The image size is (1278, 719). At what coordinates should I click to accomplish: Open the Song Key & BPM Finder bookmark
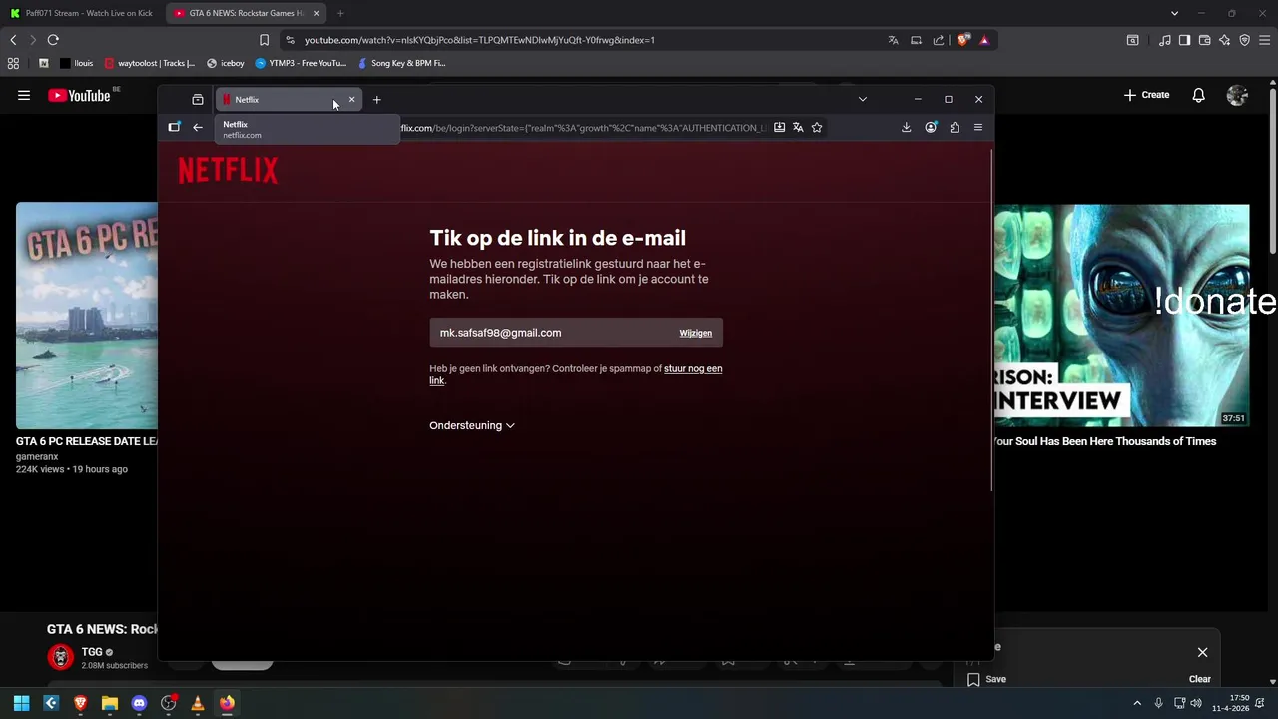click(401, 63)
